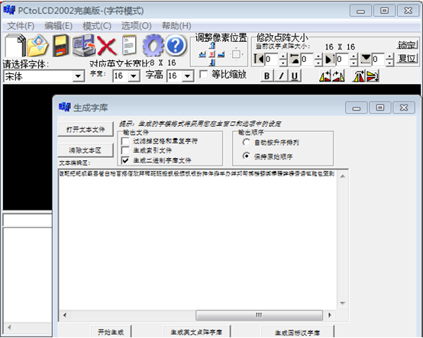This screenshot has width=423, height=338.
Task: Open the 宋体 font dropdown
Action: [x=78, y=76]
